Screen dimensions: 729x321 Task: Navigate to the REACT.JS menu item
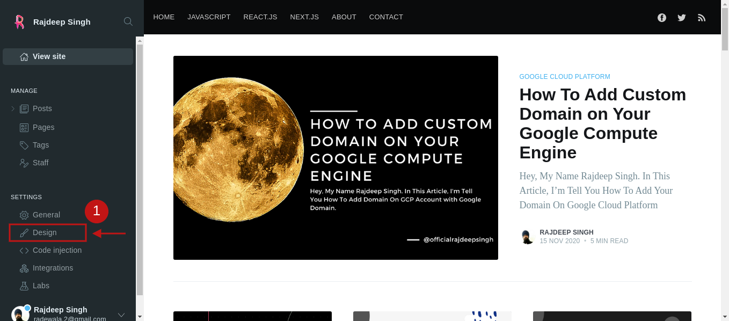(x=260, y=17)
